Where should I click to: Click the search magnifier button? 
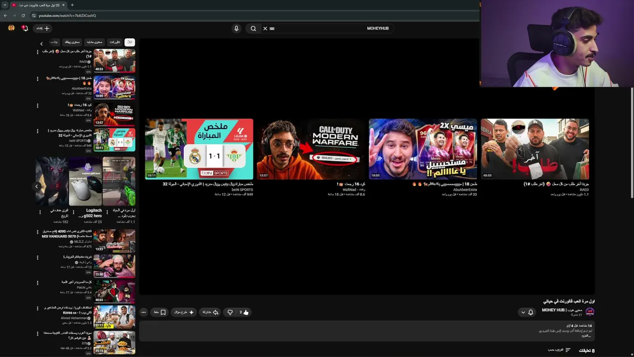pos(253,28)
